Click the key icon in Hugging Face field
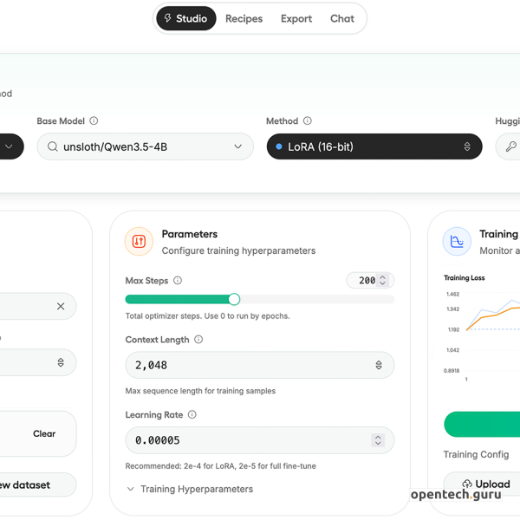 click(x=511, y=146)
